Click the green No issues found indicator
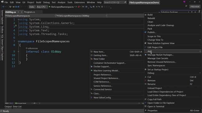 [x=21, y=103]
